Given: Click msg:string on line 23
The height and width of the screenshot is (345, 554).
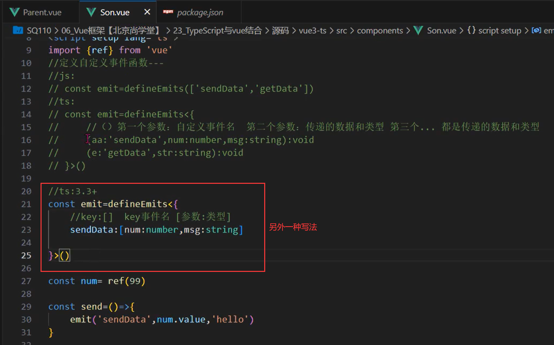Looking at the screenshot, I should tap(211, 230).
